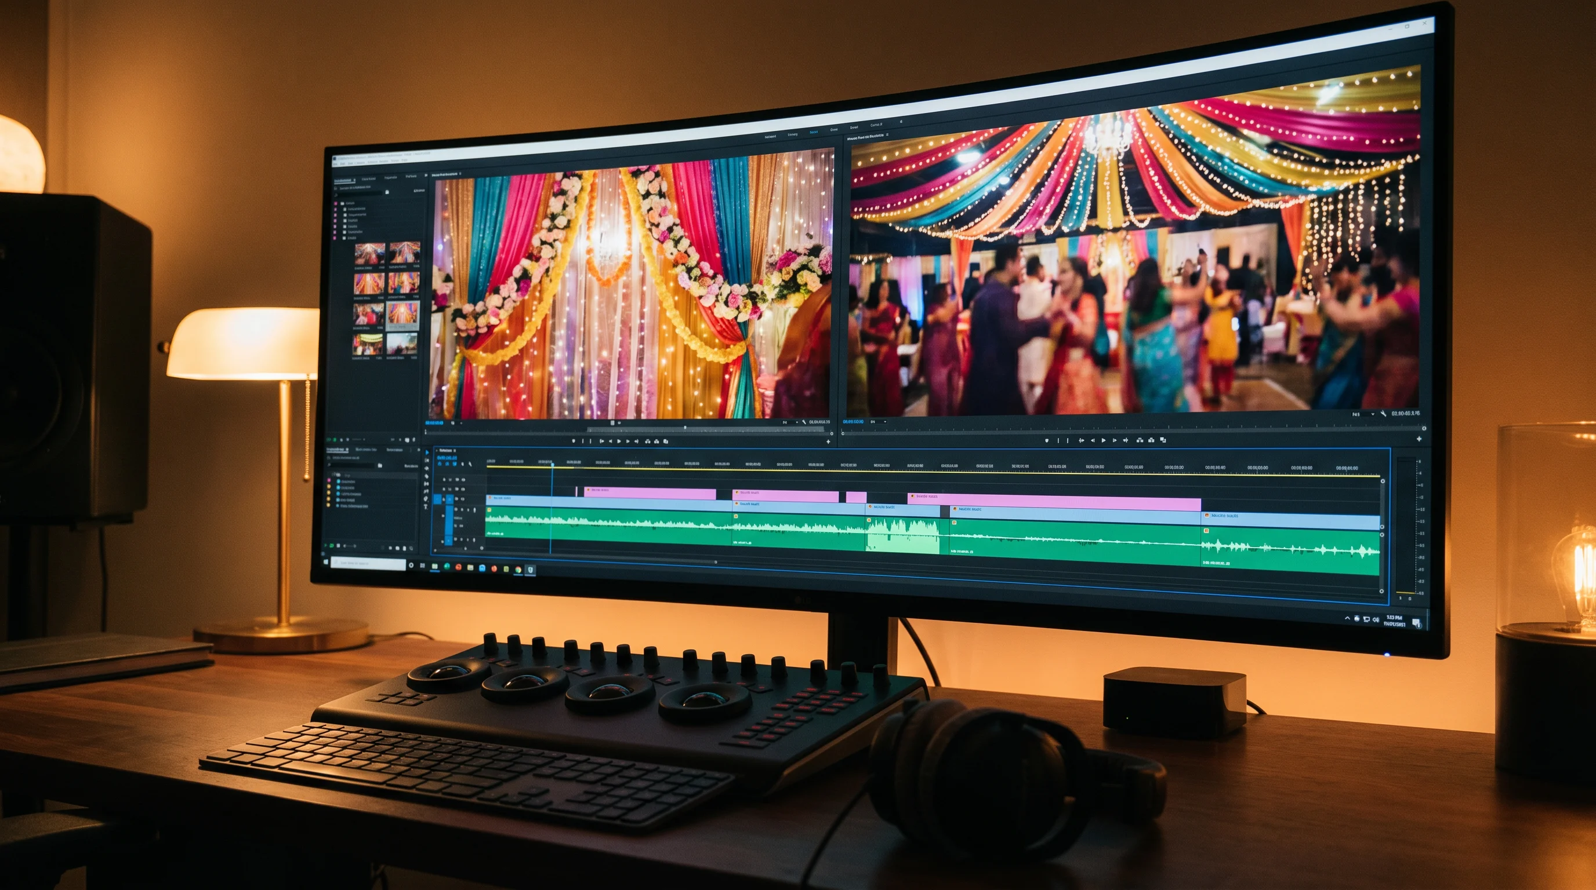The height and width of the screenshot is (890, 1596).
Task: Open the File menu in menu bar
Action: click(336, 164)
